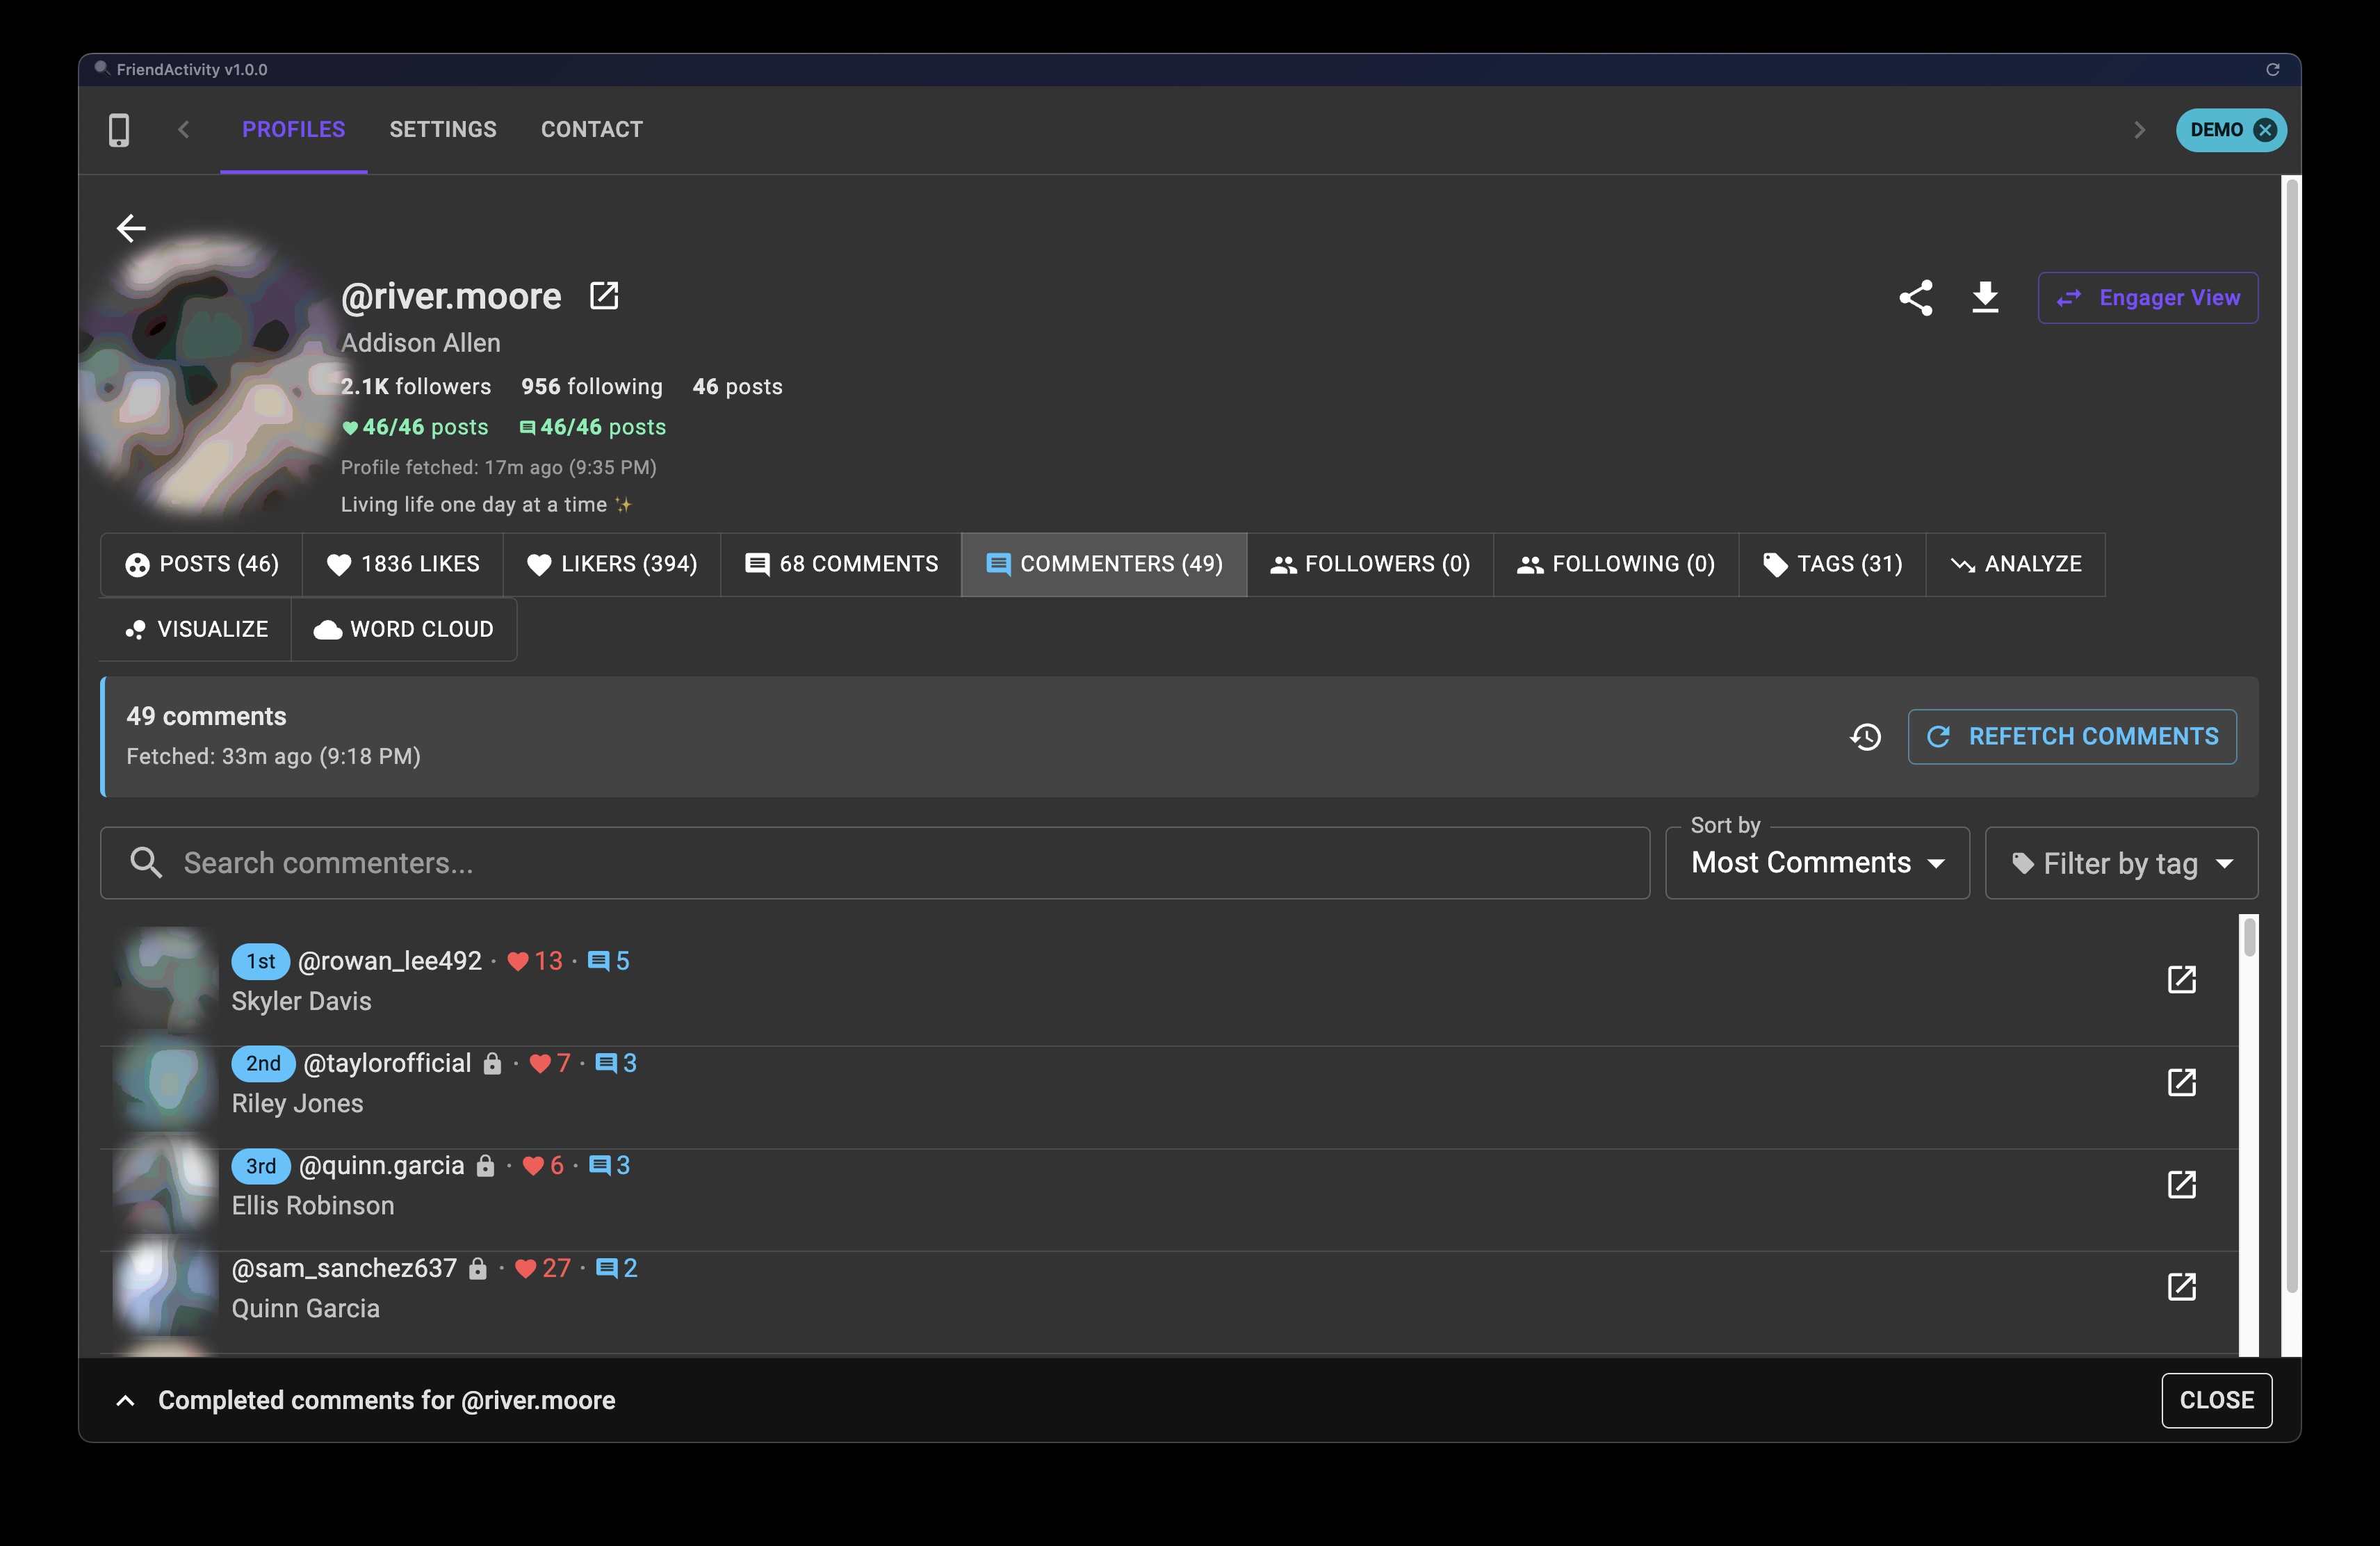Click the back arrow above the profile photo
The height and width of the screenshot is (1546, 2380).
coord(131,228)
